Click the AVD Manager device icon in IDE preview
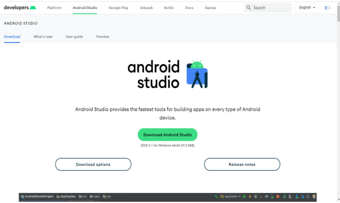The width and height of the screenshot is (340, 203). point(290,197)
